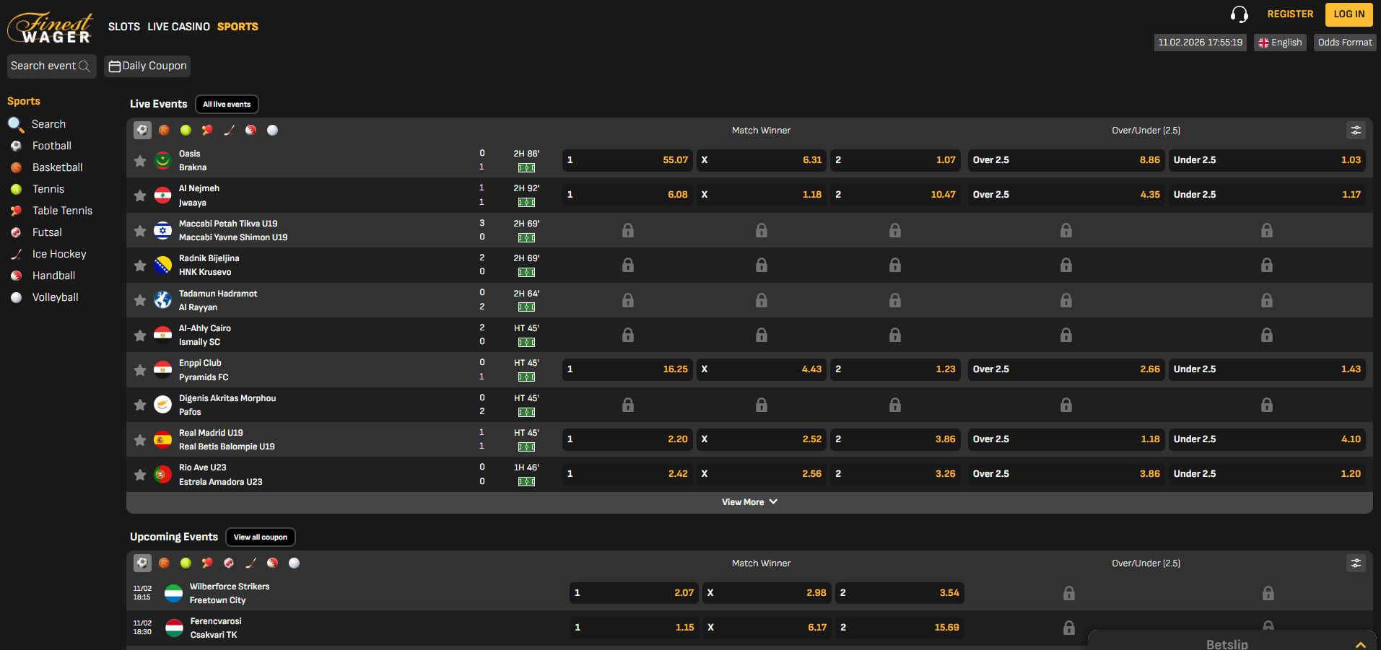
Task: Open the Daily Coupon
Action: point(147,66)
